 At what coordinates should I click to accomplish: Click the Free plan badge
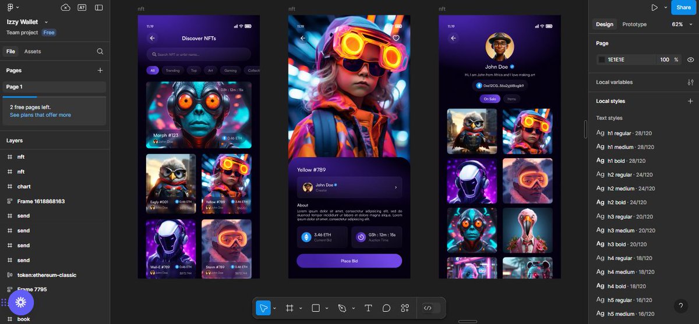coord(49,33)
